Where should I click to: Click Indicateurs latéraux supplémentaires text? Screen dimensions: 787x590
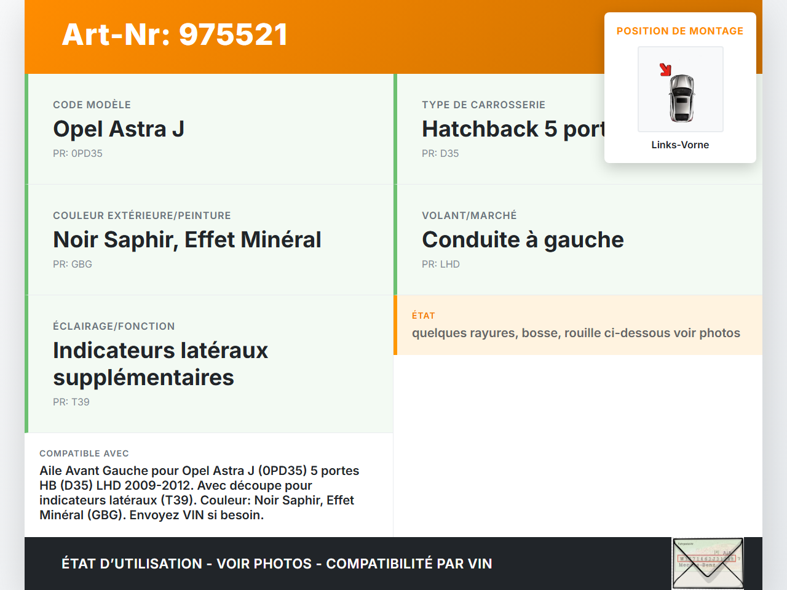click(160, 364)
